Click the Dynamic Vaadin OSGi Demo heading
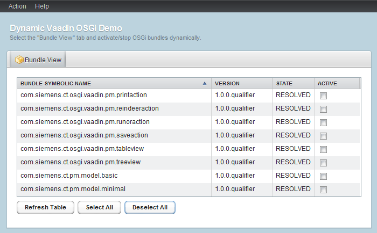Image resolution: width=377 pixels, height=233 pixels. pyautogui.click(x=66, y=28)
